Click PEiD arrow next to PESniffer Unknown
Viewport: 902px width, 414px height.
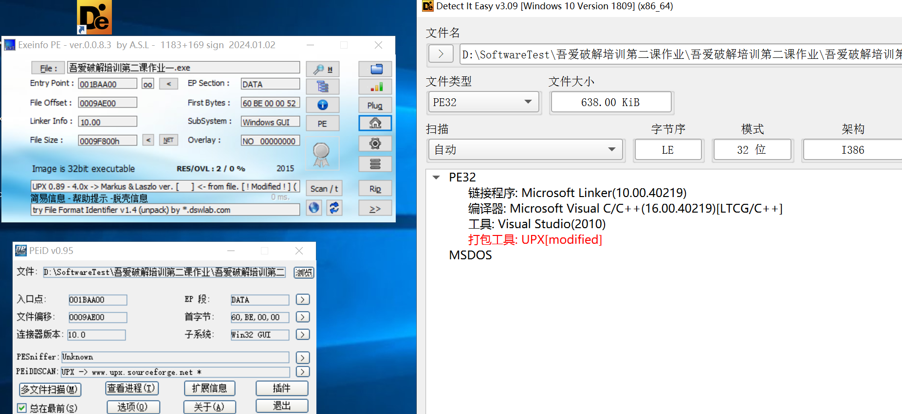[x=303, y=358]
